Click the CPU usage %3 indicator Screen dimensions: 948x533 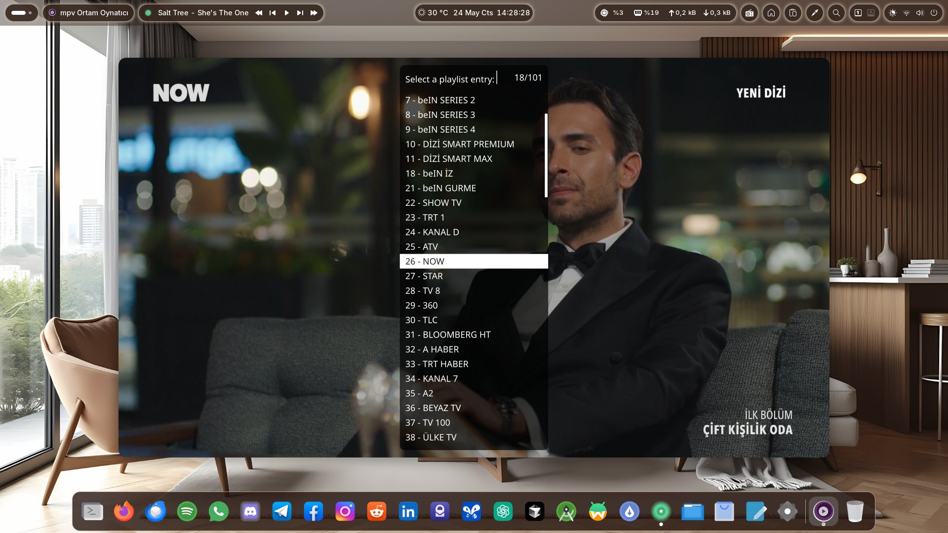tap(612, 13)
